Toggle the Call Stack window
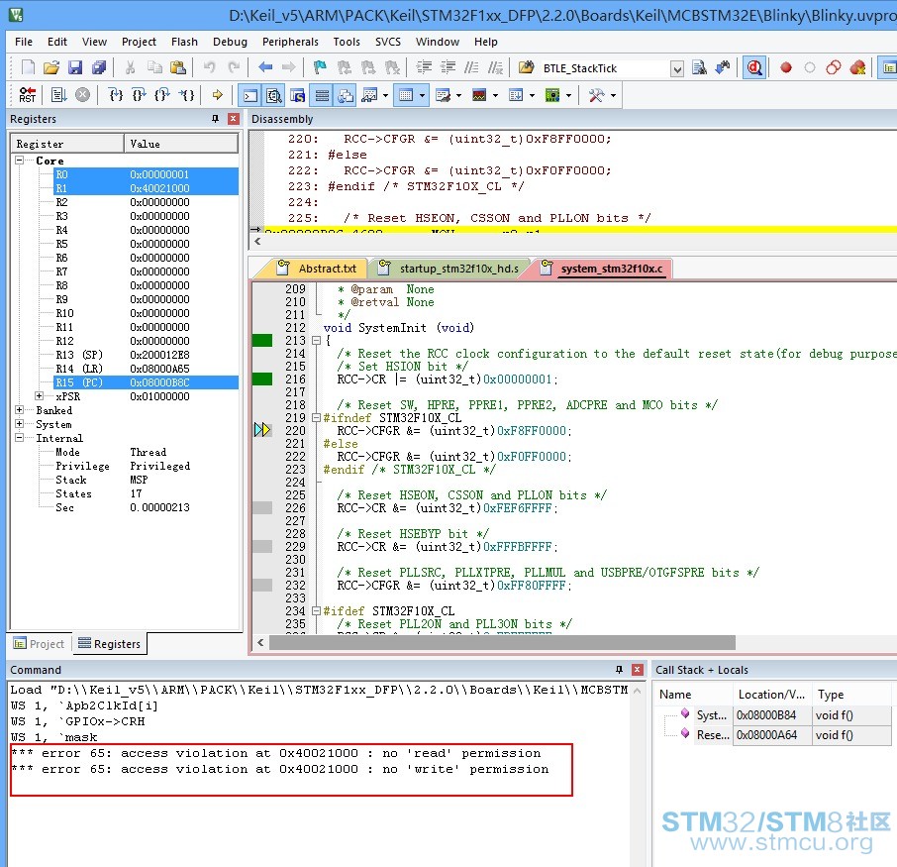Image resolution: width=897 pixels, height=867 pixels. (346, 95)
